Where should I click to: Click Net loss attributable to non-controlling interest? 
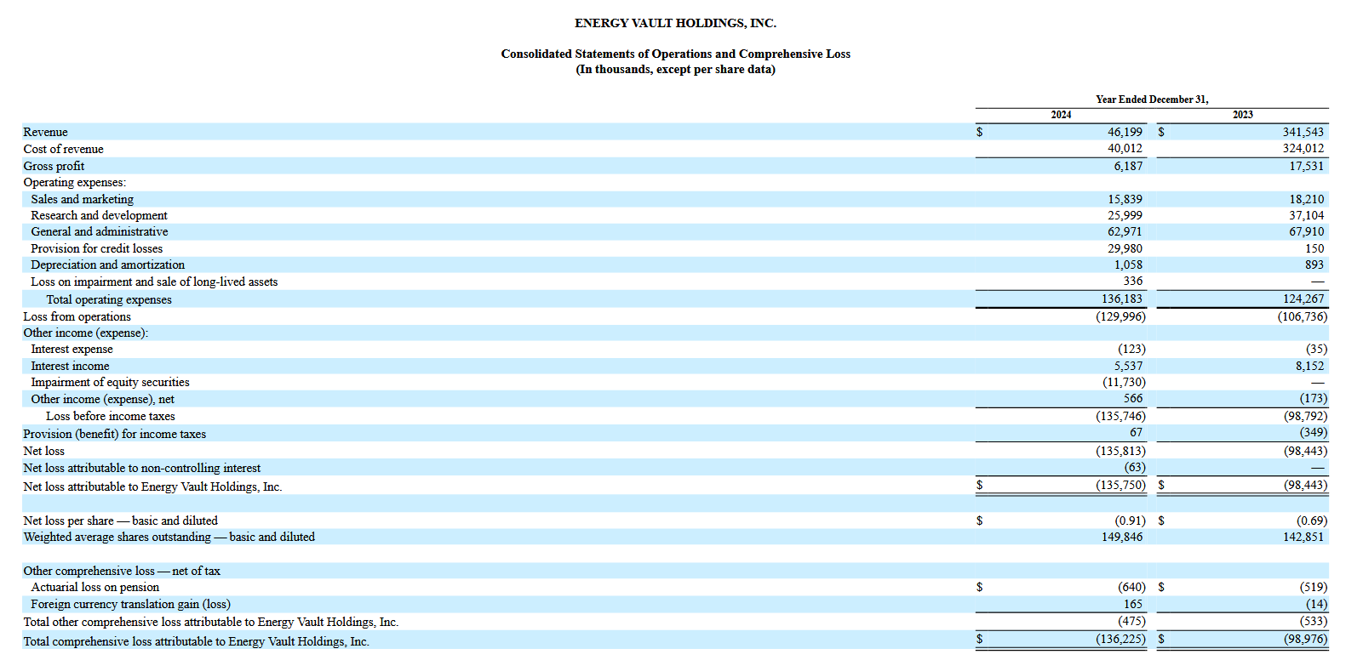tap(141, 468)
